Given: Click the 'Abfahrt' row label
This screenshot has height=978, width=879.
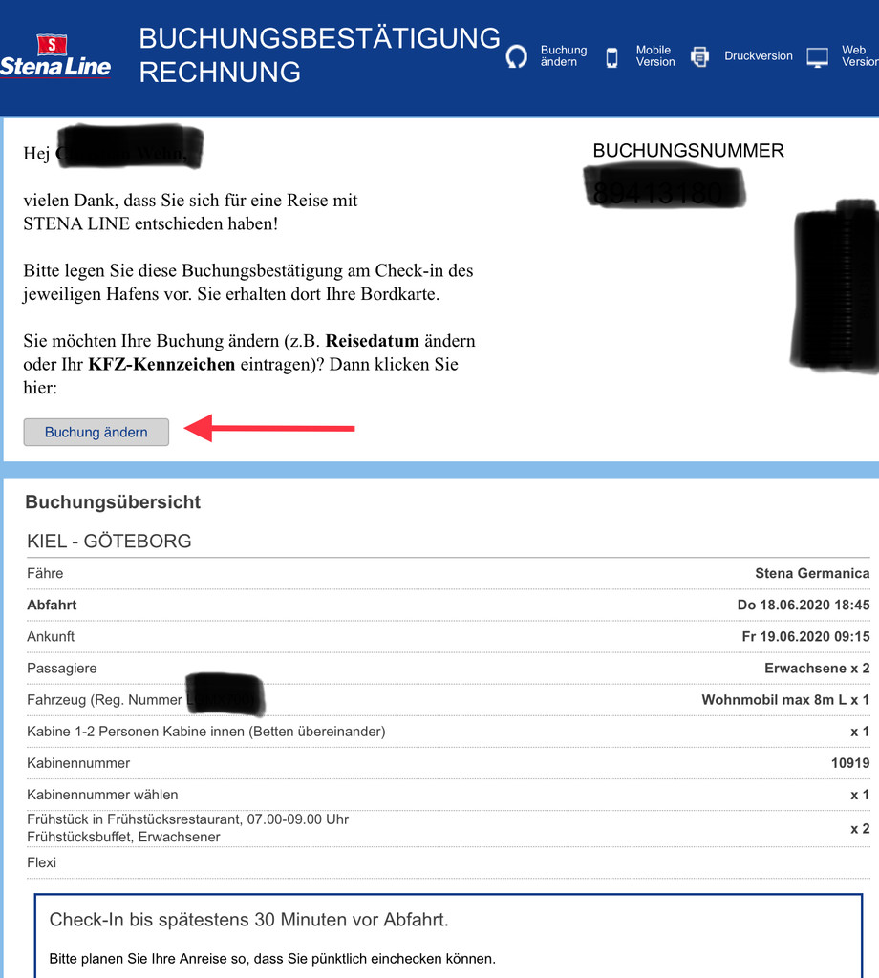Looking at the screenshot, I should tap(52, 605).
